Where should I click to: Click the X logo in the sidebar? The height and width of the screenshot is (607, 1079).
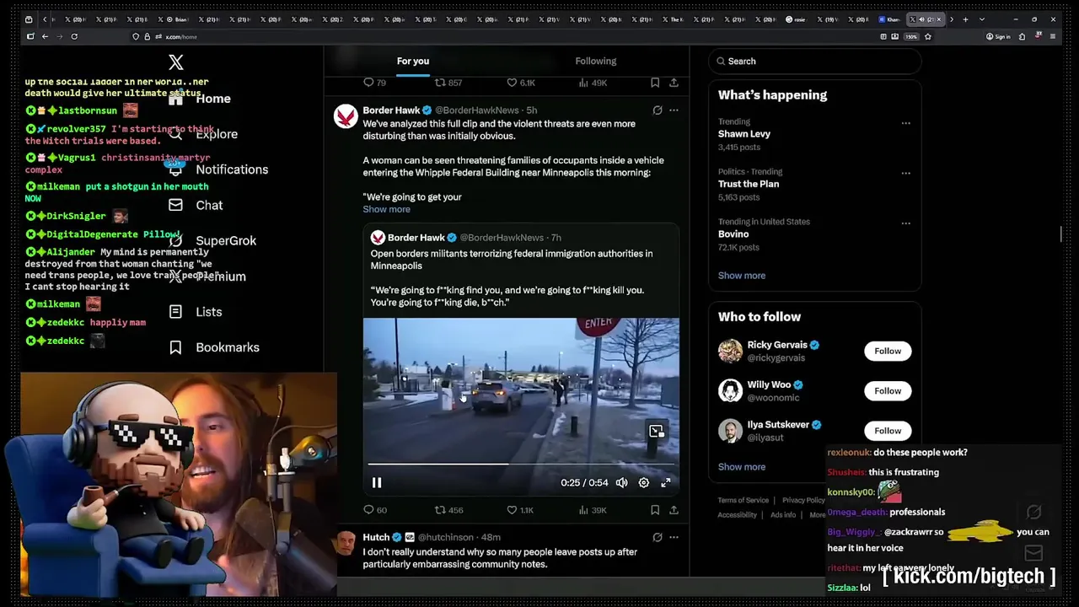(175, 62)
